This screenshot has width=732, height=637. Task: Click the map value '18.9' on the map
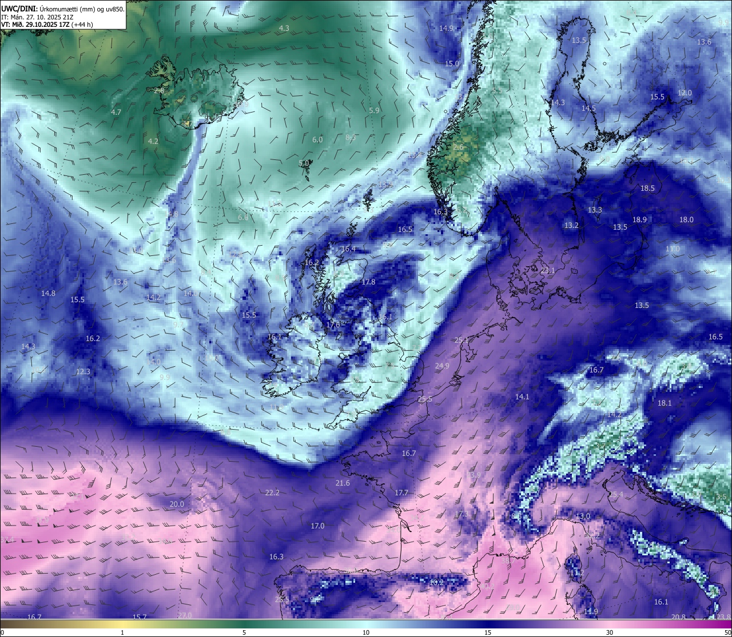639,220
